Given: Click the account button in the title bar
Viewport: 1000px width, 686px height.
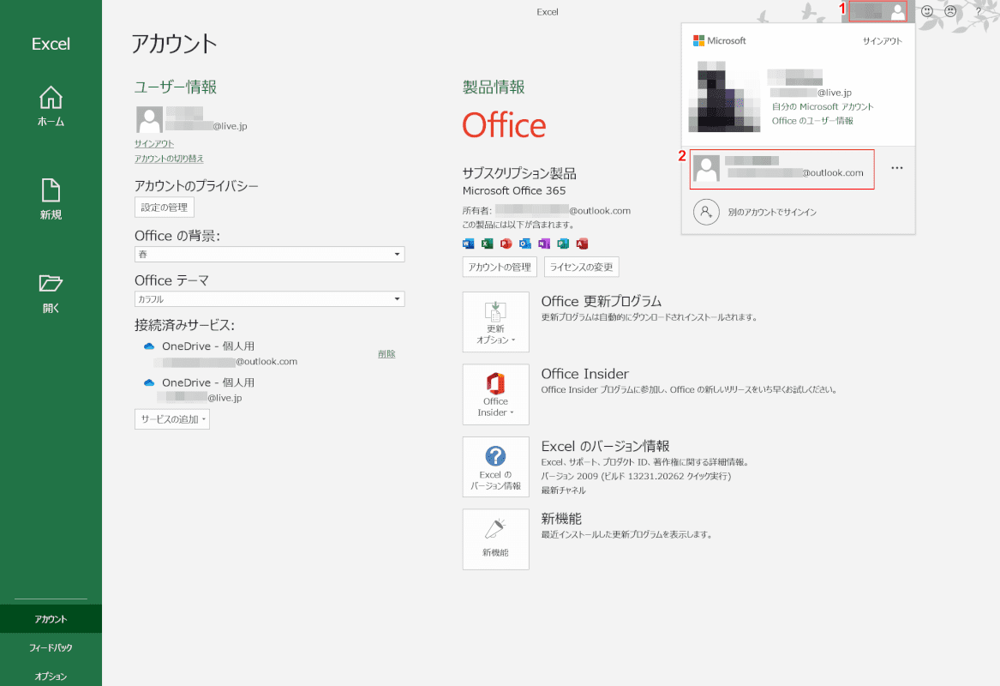Looking at the screenshot, I should pyautogui.click(x=878, y=11).
